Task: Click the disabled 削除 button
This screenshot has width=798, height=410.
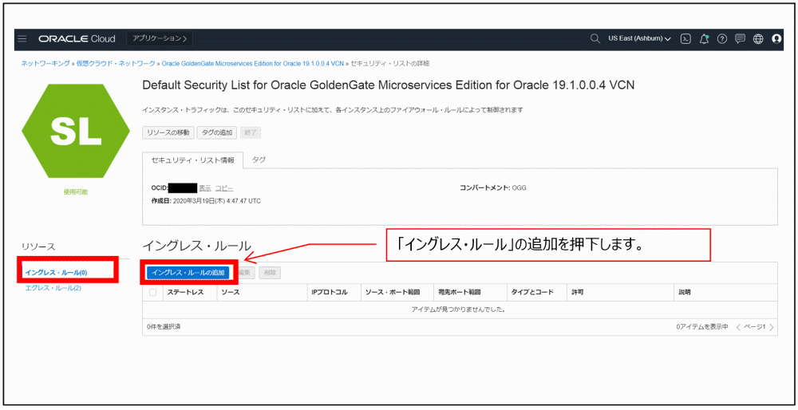Action: (x=270, y=273)
